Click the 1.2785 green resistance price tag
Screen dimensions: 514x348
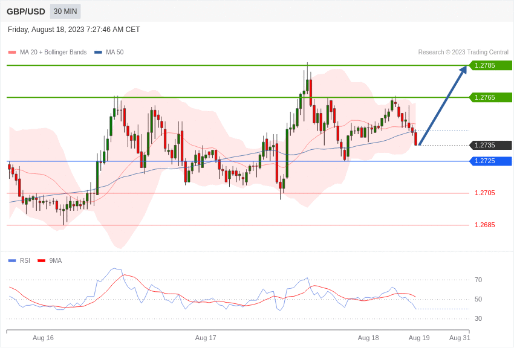pyautogui.click(x=491, y=65)
